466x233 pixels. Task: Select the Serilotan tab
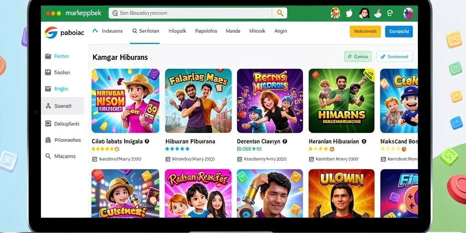point(146,31)
